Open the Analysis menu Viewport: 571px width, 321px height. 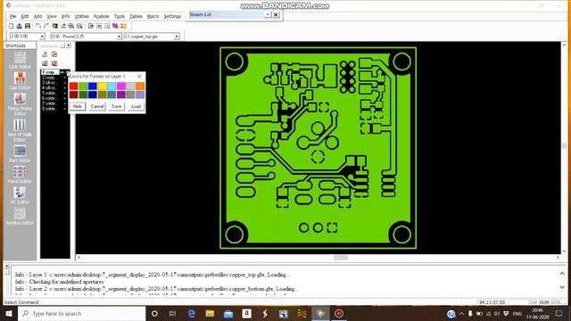pos(101,16)
